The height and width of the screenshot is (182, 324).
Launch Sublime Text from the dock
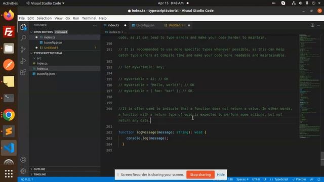coord(9,131)
